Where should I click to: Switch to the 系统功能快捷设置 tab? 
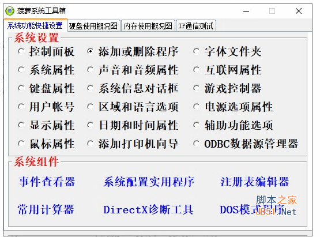[35, 26]
